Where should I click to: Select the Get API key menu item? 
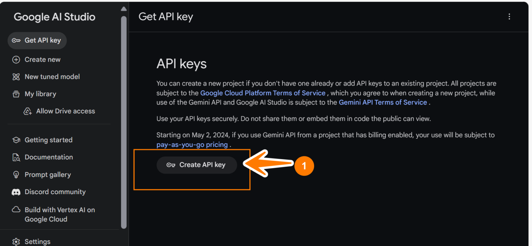tap(37, 40)
